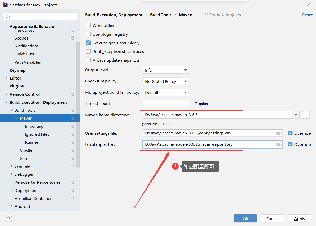The width and height of the screenshot is (316, 226).
Task: Click Thread count input field
Action: [166, 103]
